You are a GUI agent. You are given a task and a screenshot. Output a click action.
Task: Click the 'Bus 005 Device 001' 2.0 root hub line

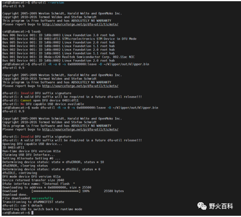tap(59, 42)
